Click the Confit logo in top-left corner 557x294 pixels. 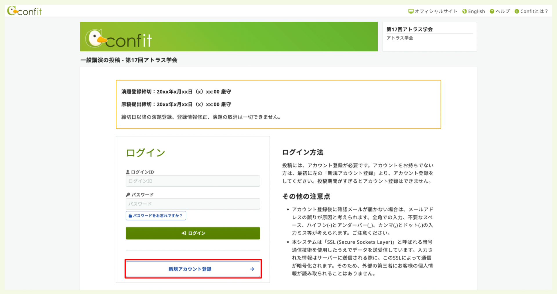pos(24,11)
